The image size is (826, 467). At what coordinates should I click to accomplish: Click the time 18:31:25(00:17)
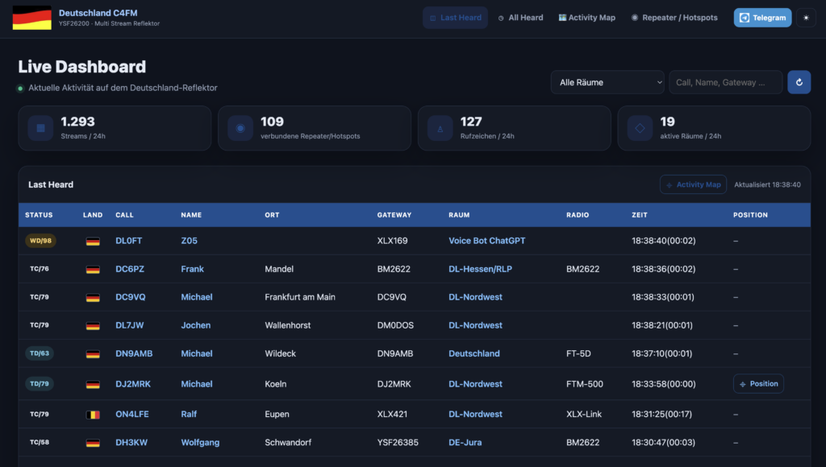tap(661, 414)
